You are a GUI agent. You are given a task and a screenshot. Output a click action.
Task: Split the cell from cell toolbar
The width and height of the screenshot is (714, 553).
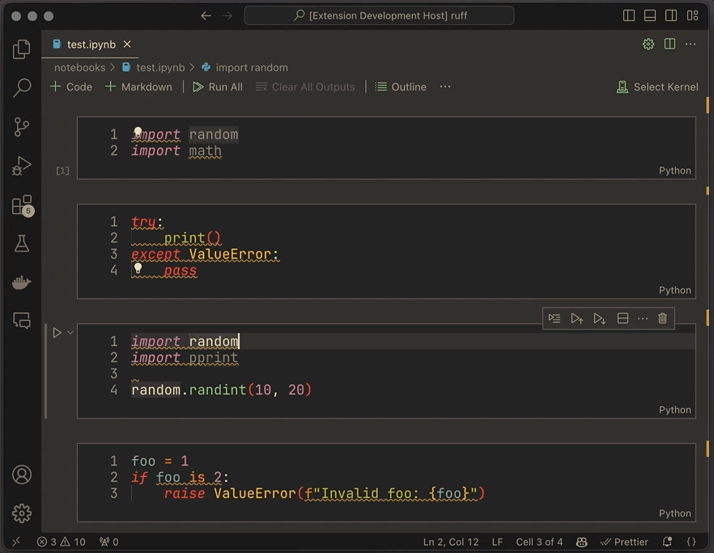click(623, 319)
